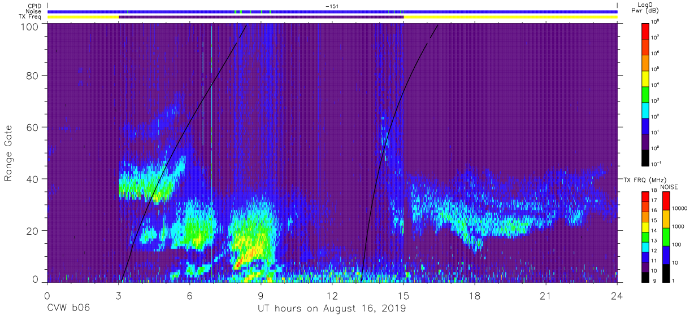This screenshot has width=694, height=320.
Task: Click the '17' label on the TX FRQ scale
Action: pos(655,200)
